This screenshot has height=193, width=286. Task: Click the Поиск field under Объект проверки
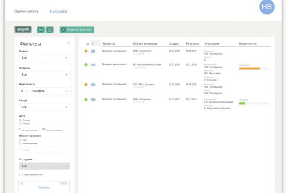45,150
